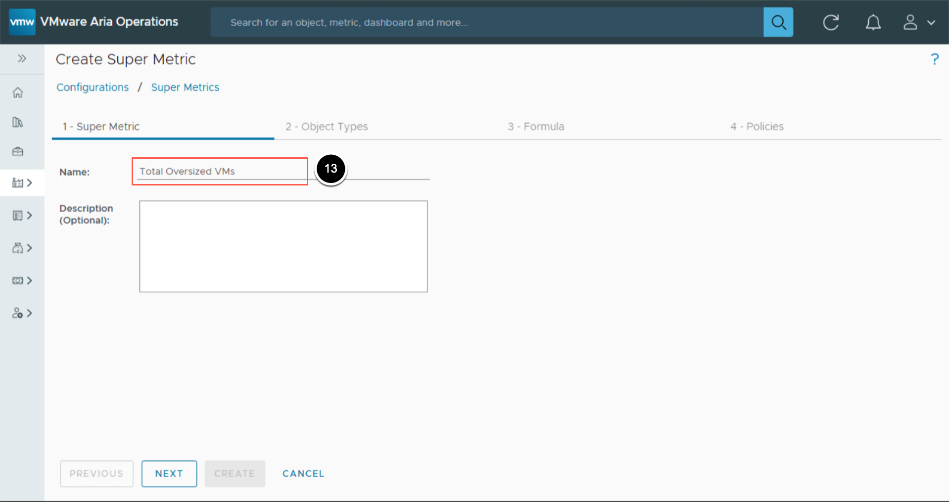The height and width of the screenshot is (502, 949).
Task: Open the user account dropdown
Action: 919,22
